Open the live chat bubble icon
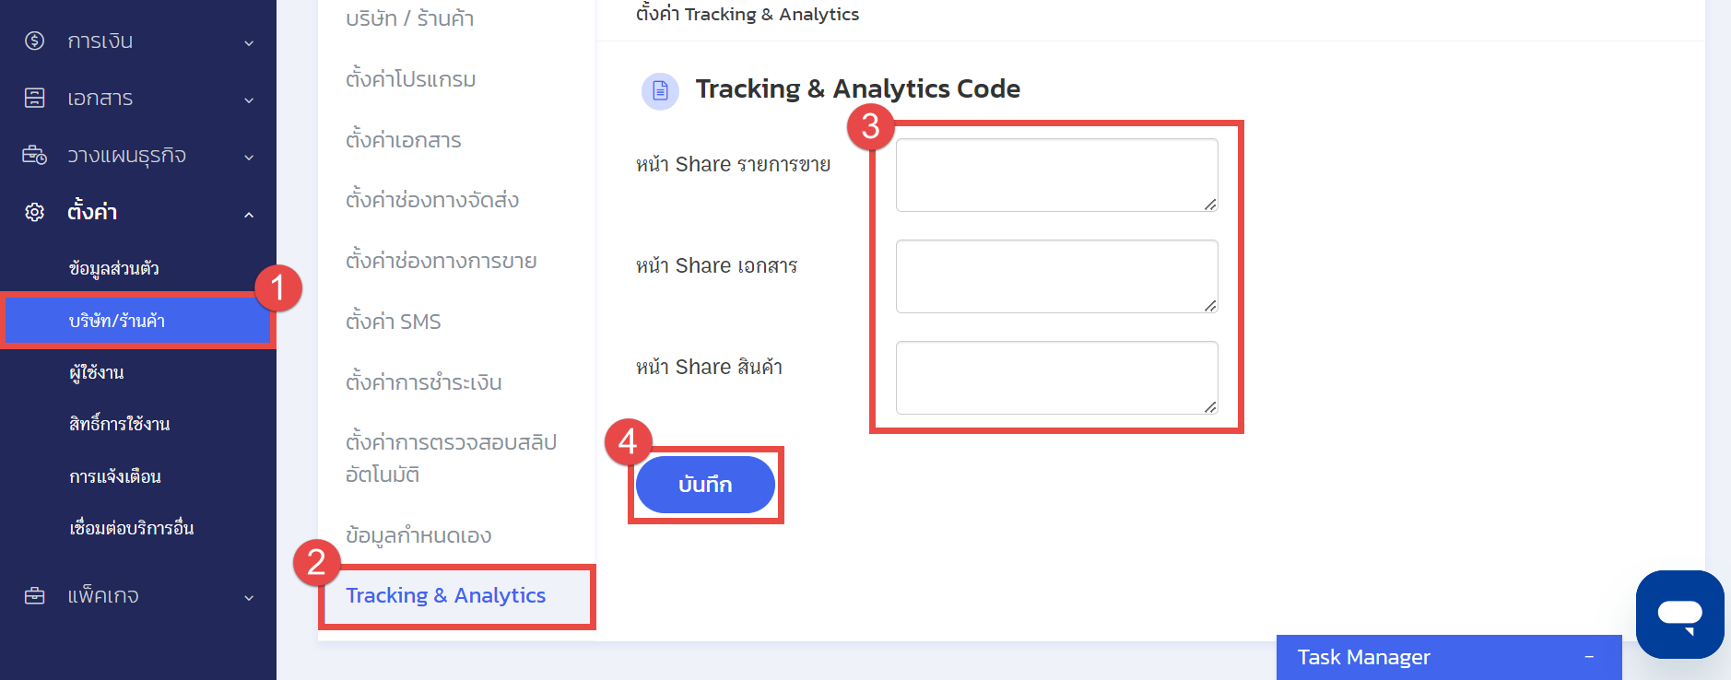1731x680 pixels. tap(1679, 615)
